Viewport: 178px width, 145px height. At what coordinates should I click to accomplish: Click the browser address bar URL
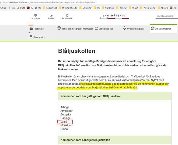(x=49, y=2)
